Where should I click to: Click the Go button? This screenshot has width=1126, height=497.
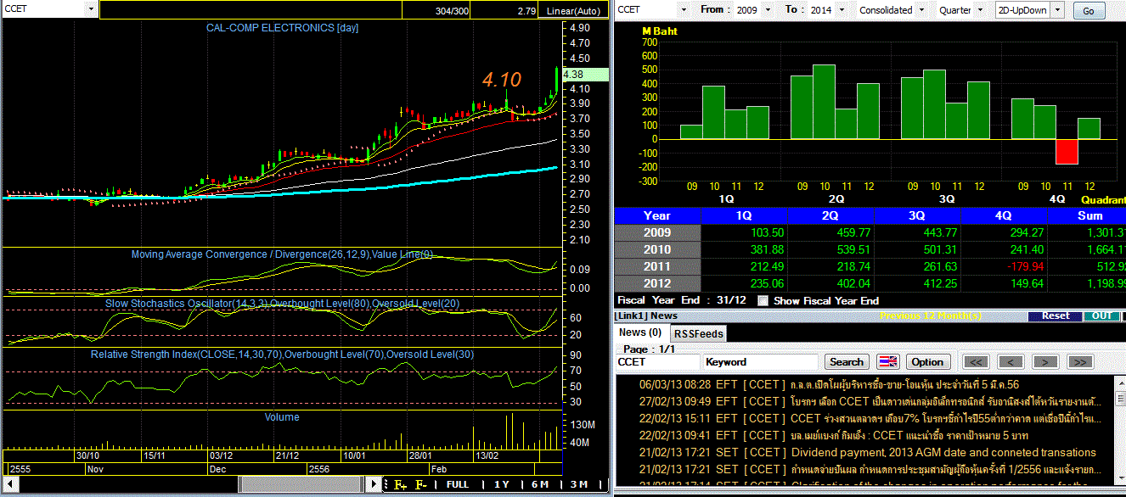(1089, 11)
